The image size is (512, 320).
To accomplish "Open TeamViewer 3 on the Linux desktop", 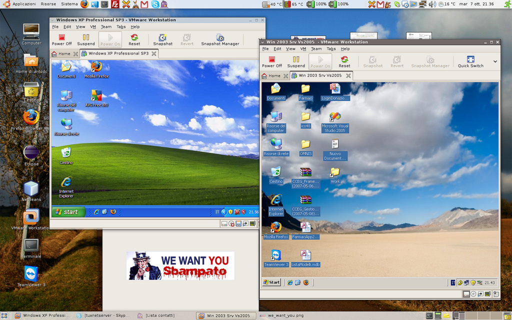I will 31,276.
